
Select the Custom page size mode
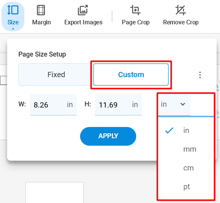[x=131, y=75]
